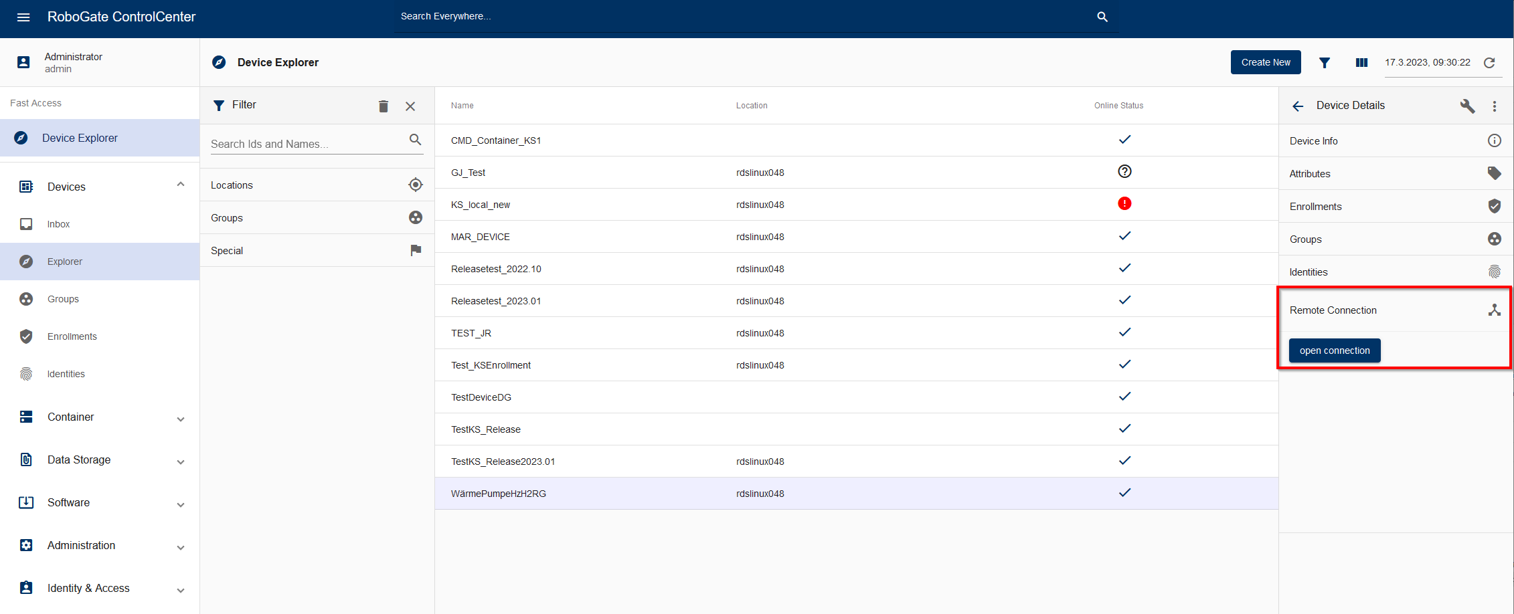Select TestKS_Release2023.01 device
Viewport: 1514px width, 614px height.
coord(856,462)
